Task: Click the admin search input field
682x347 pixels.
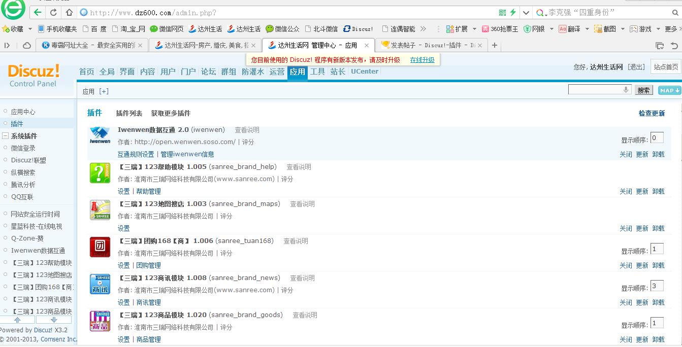Action: click(x=600, y=90)
